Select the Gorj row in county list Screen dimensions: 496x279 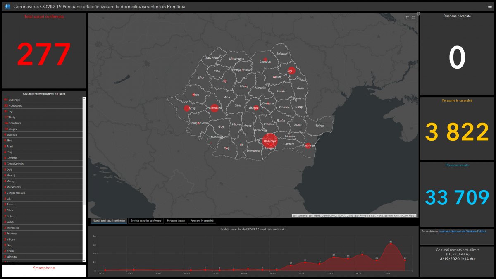click(43, 245)
